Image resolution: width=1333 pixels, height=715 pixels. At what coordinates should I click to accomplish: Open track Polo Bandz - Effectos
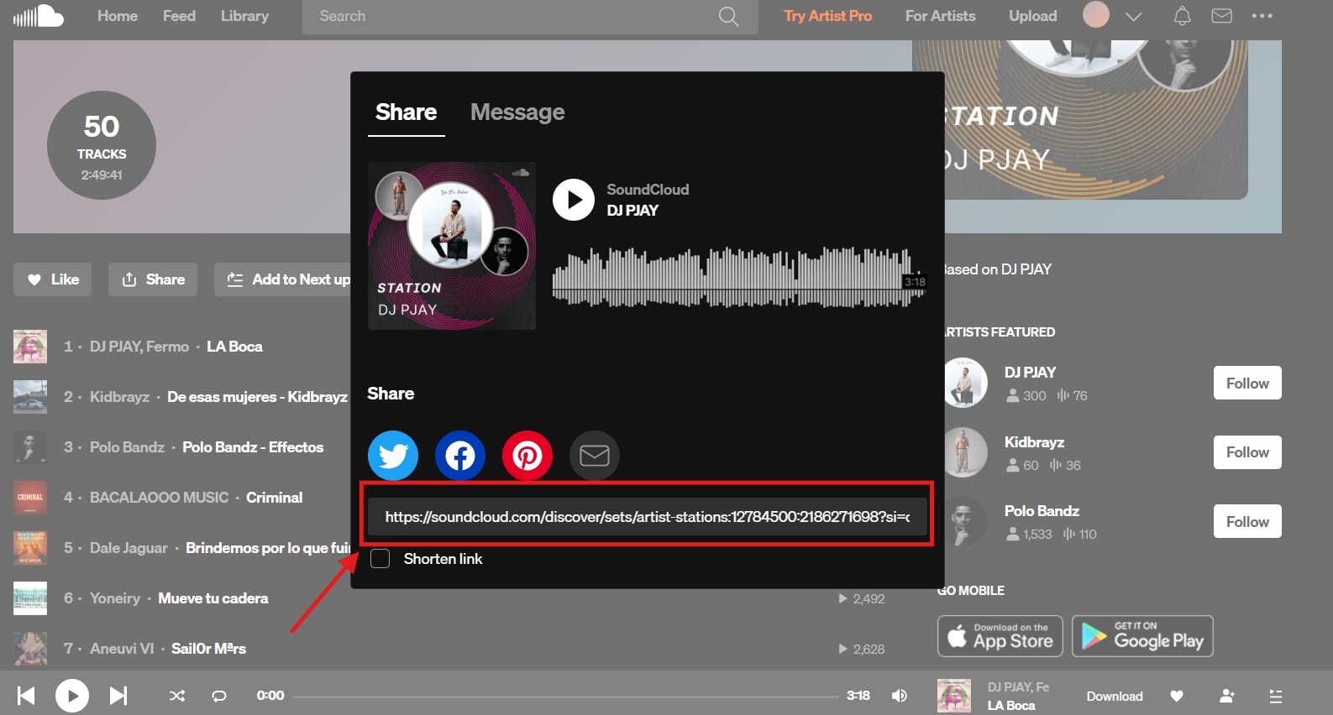[253, 447]
